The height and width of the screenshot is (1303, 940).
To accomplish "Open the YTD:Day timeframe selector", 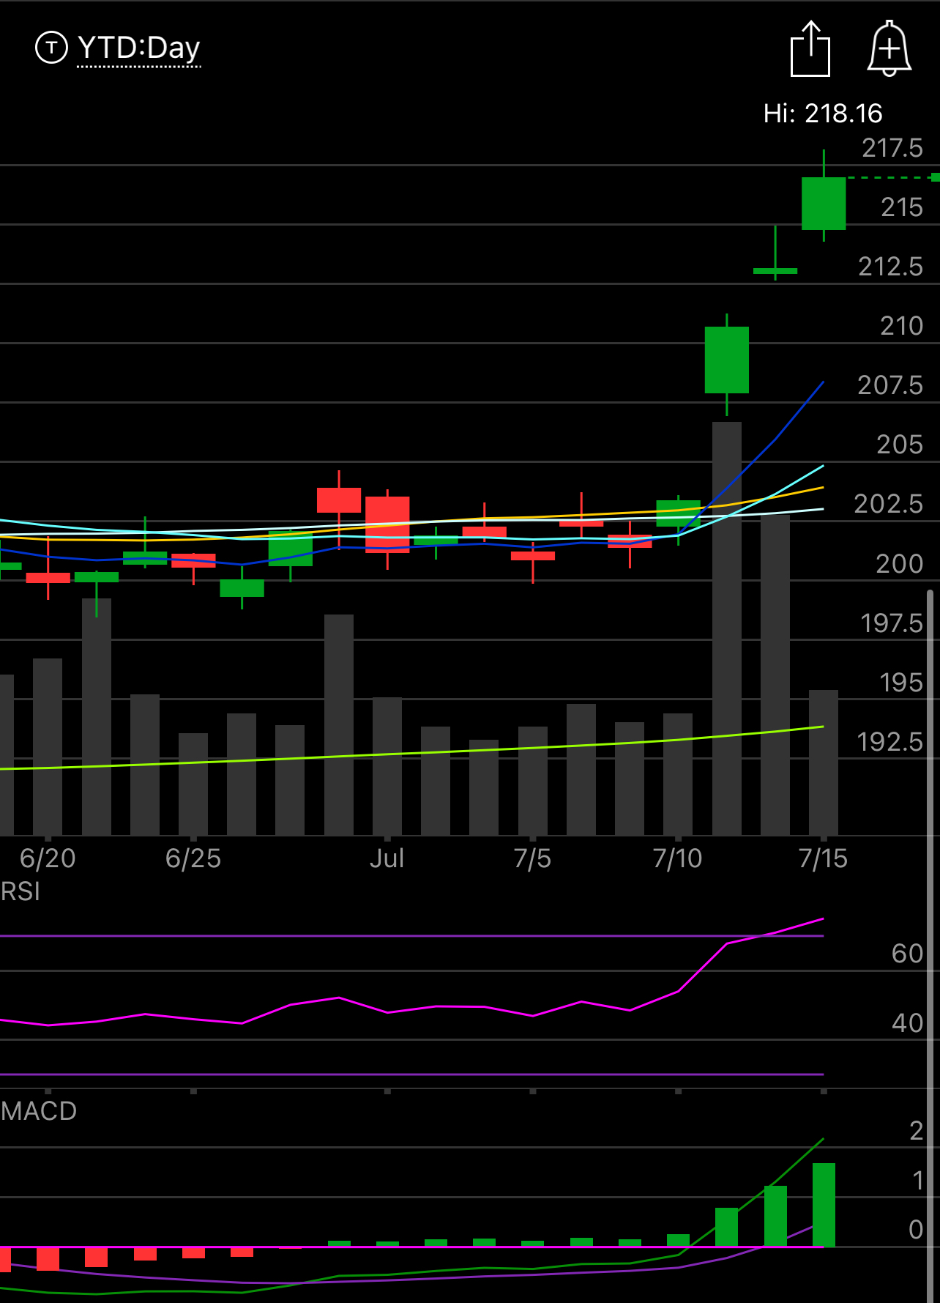I will (138, 48).
